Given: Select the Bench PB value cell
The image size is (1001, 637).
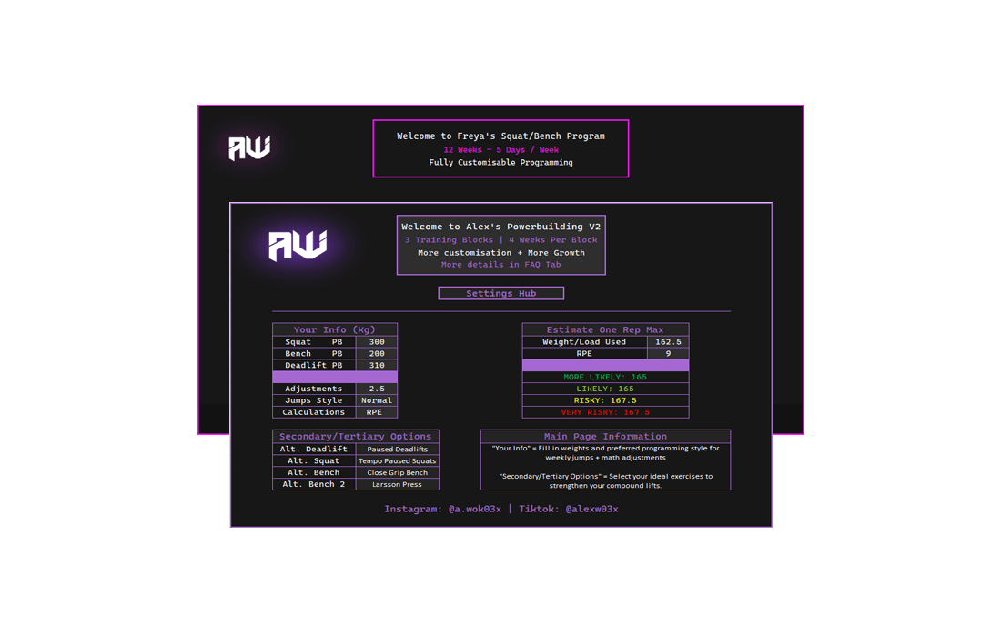Looking at the screenshot, I should pyautogui.click(x=376, y=354).
